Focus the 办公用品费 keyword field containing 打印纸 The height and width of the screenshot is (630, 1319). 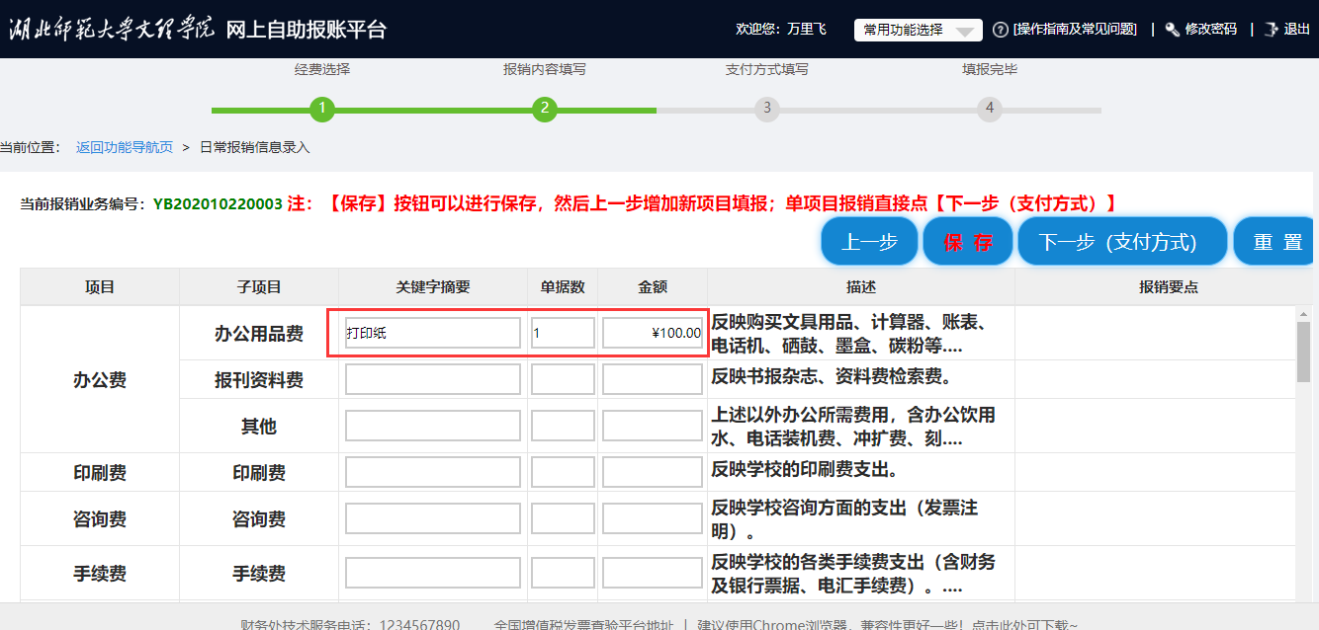coord(432,333)
